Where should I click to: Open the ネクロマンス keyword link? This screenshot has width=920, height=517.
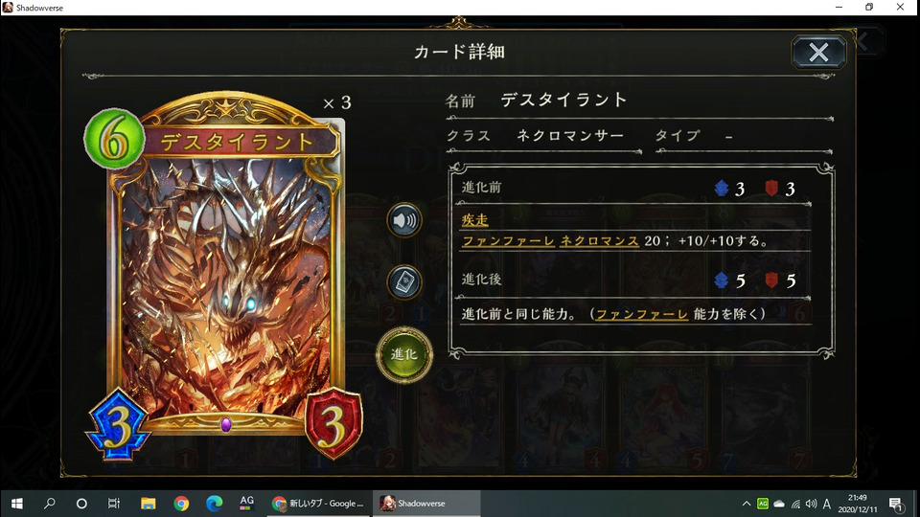pos(599,241)
